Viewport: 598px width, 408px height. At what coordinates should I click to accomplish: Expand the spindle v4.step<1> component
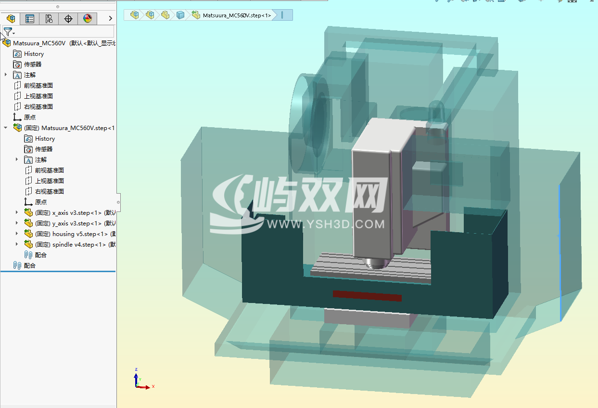pyautogui.click(x=17, y=244)
